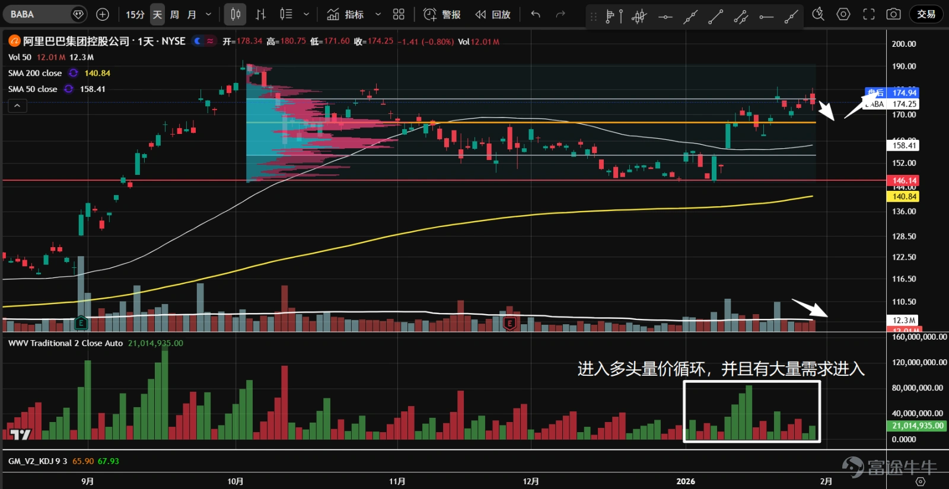Select the Vol 50 indicator legend
Viewport: 949px width, 489px height.
pyautogui.click(x=20, y=57)
